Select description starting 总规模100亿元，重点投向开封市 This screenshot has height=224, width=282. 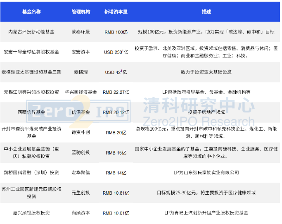tap(206, 132)
